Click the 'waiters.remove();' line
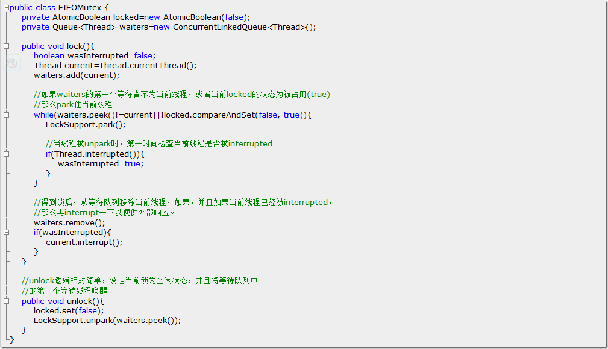 [x=69, y=222]
